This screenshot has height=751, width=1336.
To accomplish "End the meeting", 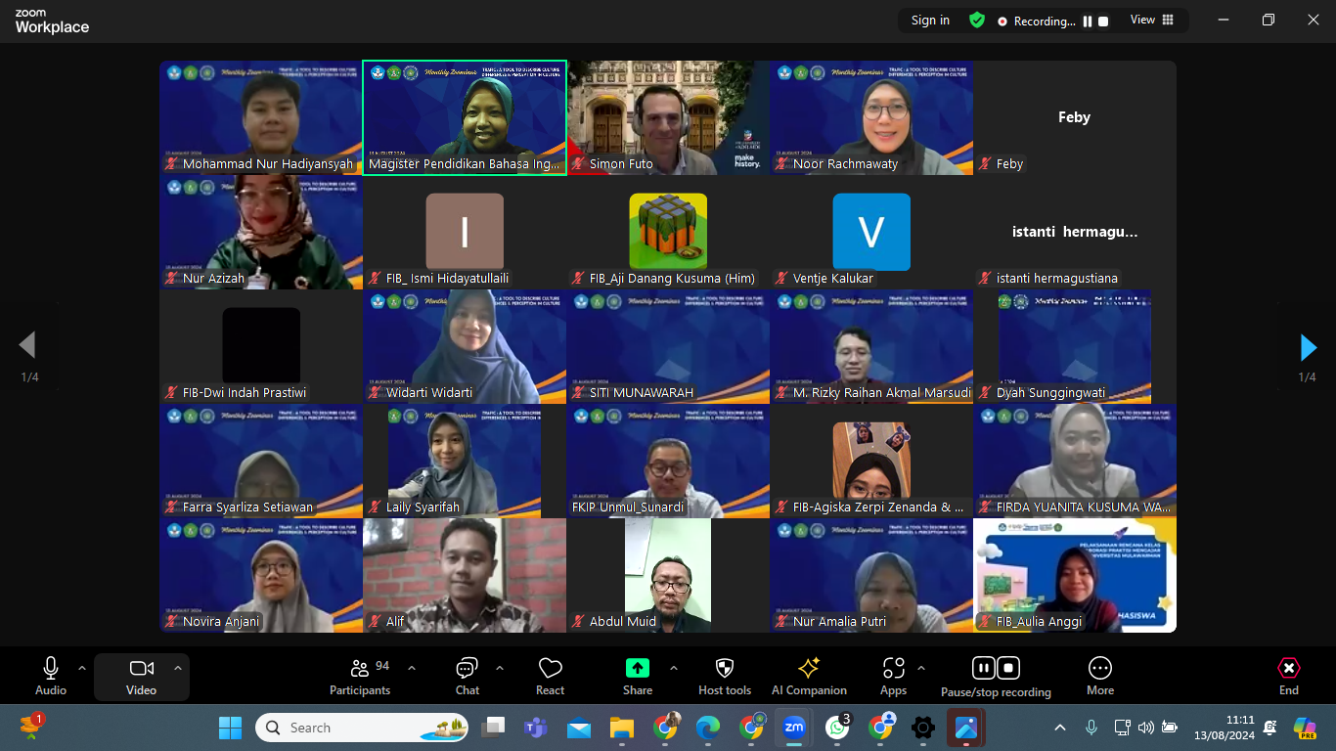I will coord(1288,677).
